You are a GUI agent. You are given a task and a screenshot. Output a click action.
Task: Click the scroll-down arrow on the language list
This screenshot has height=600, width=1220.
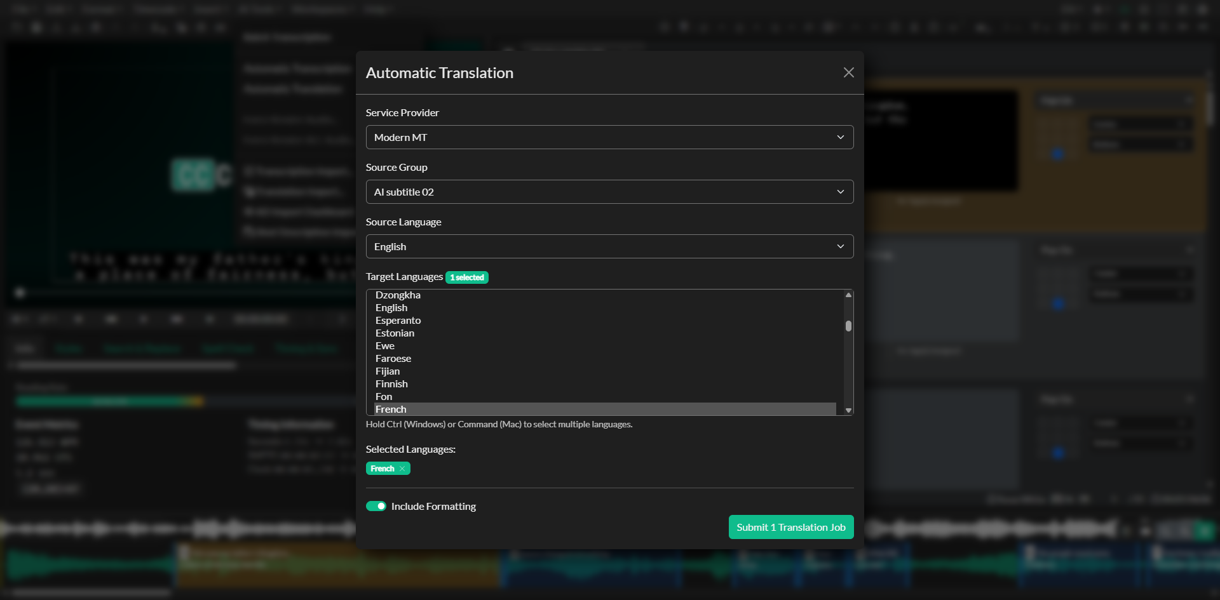848,410
